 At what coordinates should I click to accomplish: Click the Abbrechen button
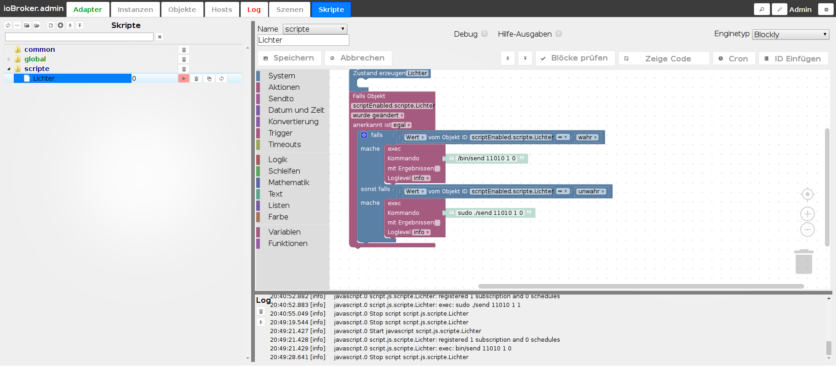point(358,58)
